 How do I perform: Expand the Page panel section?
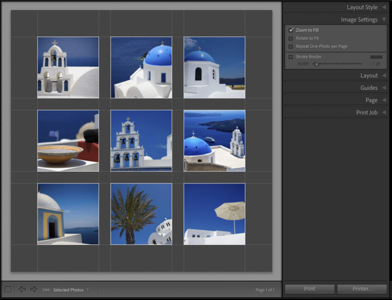point(371,100)
